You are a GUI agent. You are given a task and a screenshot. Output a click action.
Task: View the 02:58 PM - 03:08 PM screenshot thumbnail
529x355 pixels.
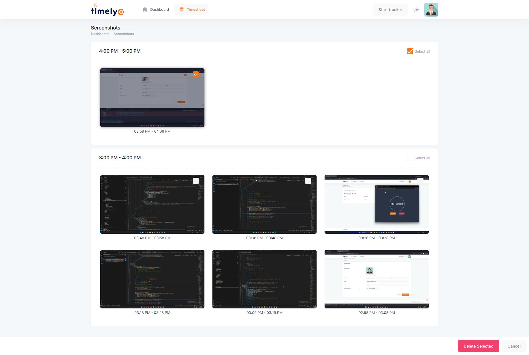tap(377, 279)
